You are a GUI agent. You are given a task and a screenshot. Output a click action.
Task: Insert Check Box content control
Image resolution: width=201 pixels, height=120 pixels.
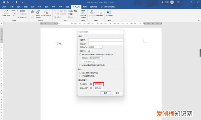coord(55,14)
